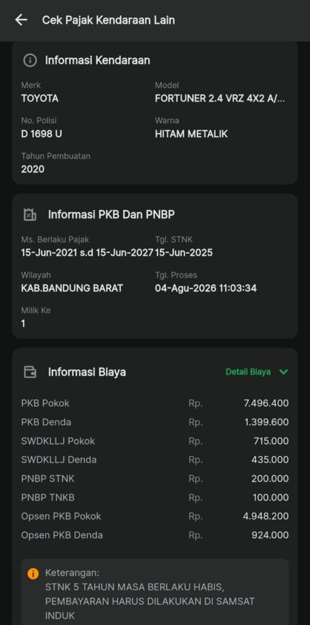Select the KAB.BANDUNG BARAT wilayah value

coord(72,288)
